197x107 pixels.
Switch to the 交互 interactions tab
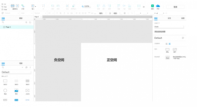point(169,18)
